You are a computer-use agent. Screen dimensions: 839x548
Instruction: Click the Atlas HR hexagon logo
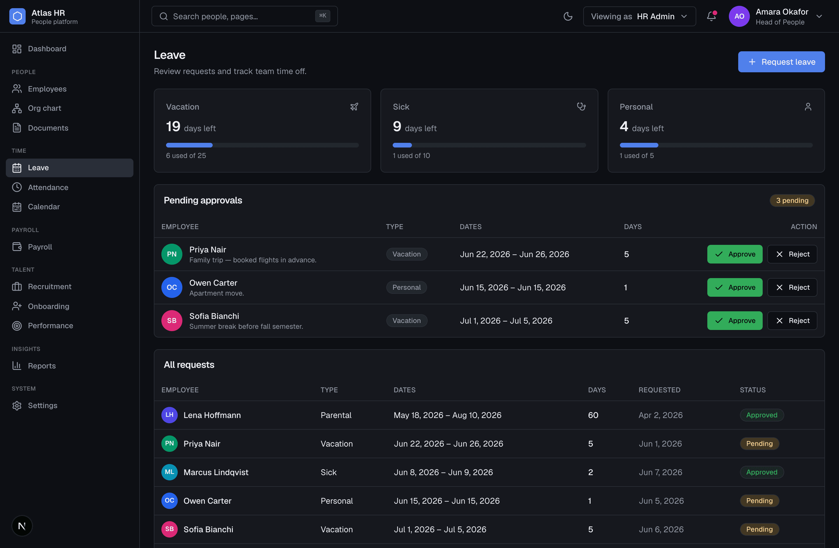[17, 16]
